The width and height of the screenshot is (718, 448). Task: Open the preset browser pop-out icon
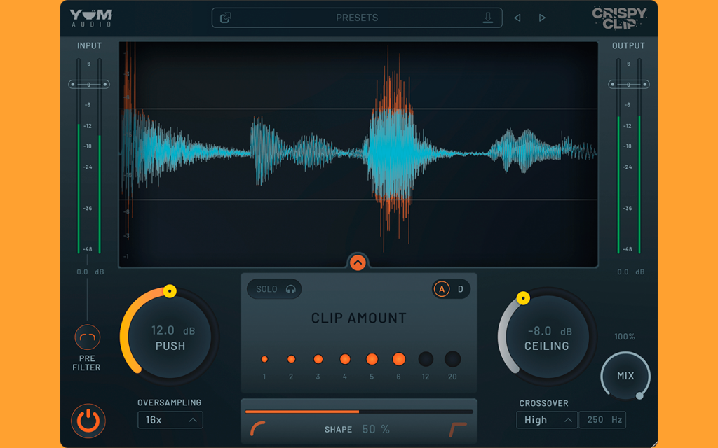(225, 17)
